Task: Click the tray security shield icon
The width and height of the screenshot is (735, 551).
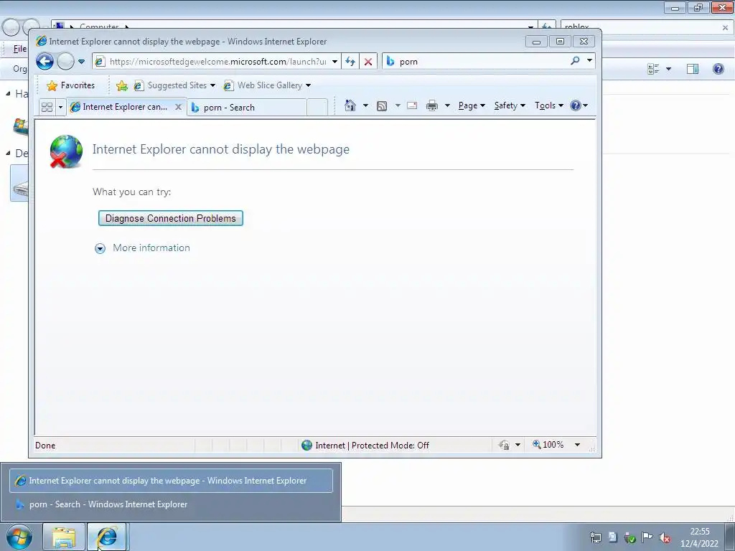Action: click(x=630, y=537)
